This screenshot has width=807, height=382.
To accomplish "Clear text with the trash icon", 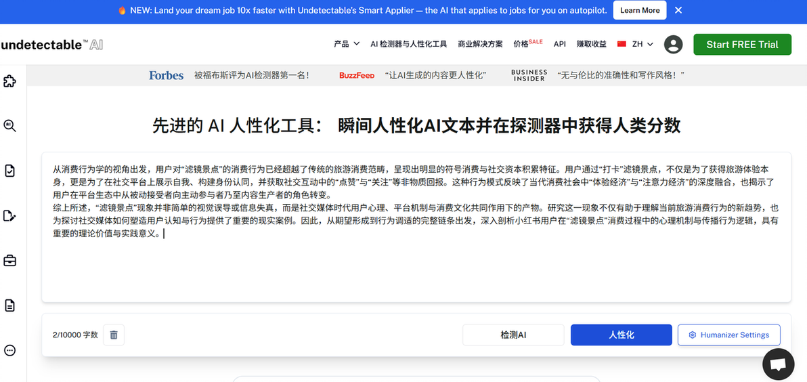I will [x=114, y=335].
